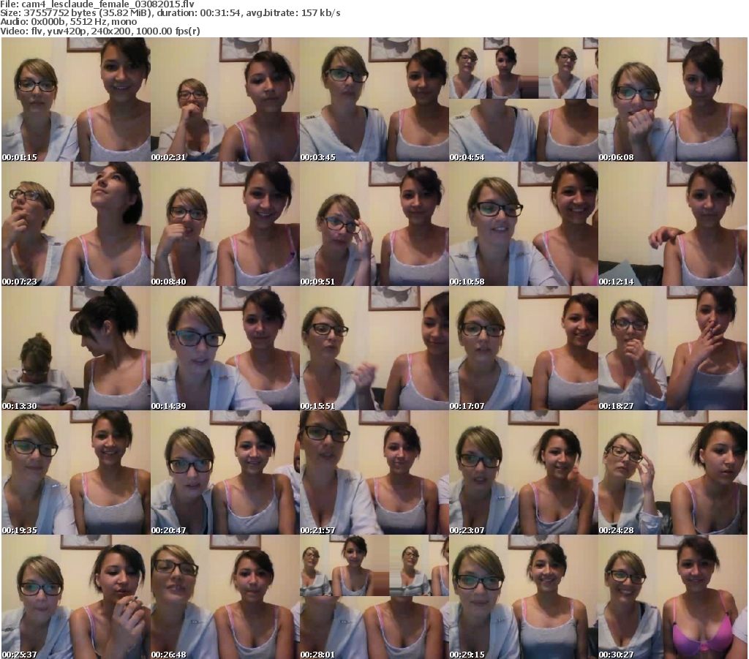Select the thumbnail stamped 00:21:57

[x=374, y=472]
